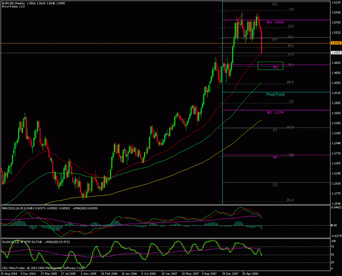Click the "17 Jul 2005" date label
Viewport: 342px width, 276px height.
click(x=68, y=274)
